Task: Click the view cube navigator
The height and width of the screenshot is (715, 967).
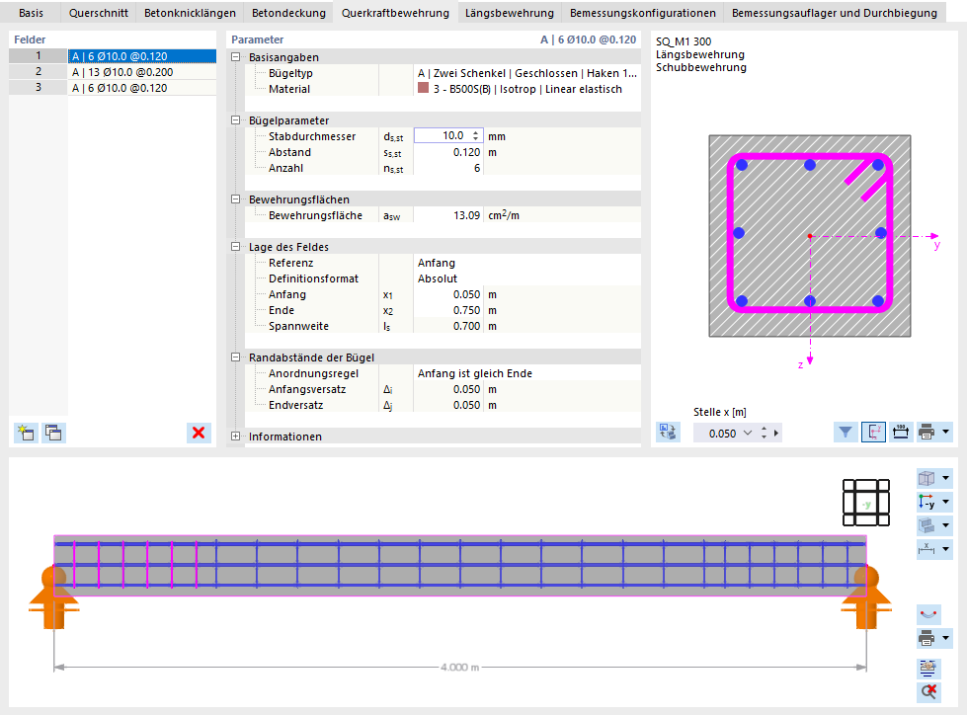Action: click(x=866, y=503)
